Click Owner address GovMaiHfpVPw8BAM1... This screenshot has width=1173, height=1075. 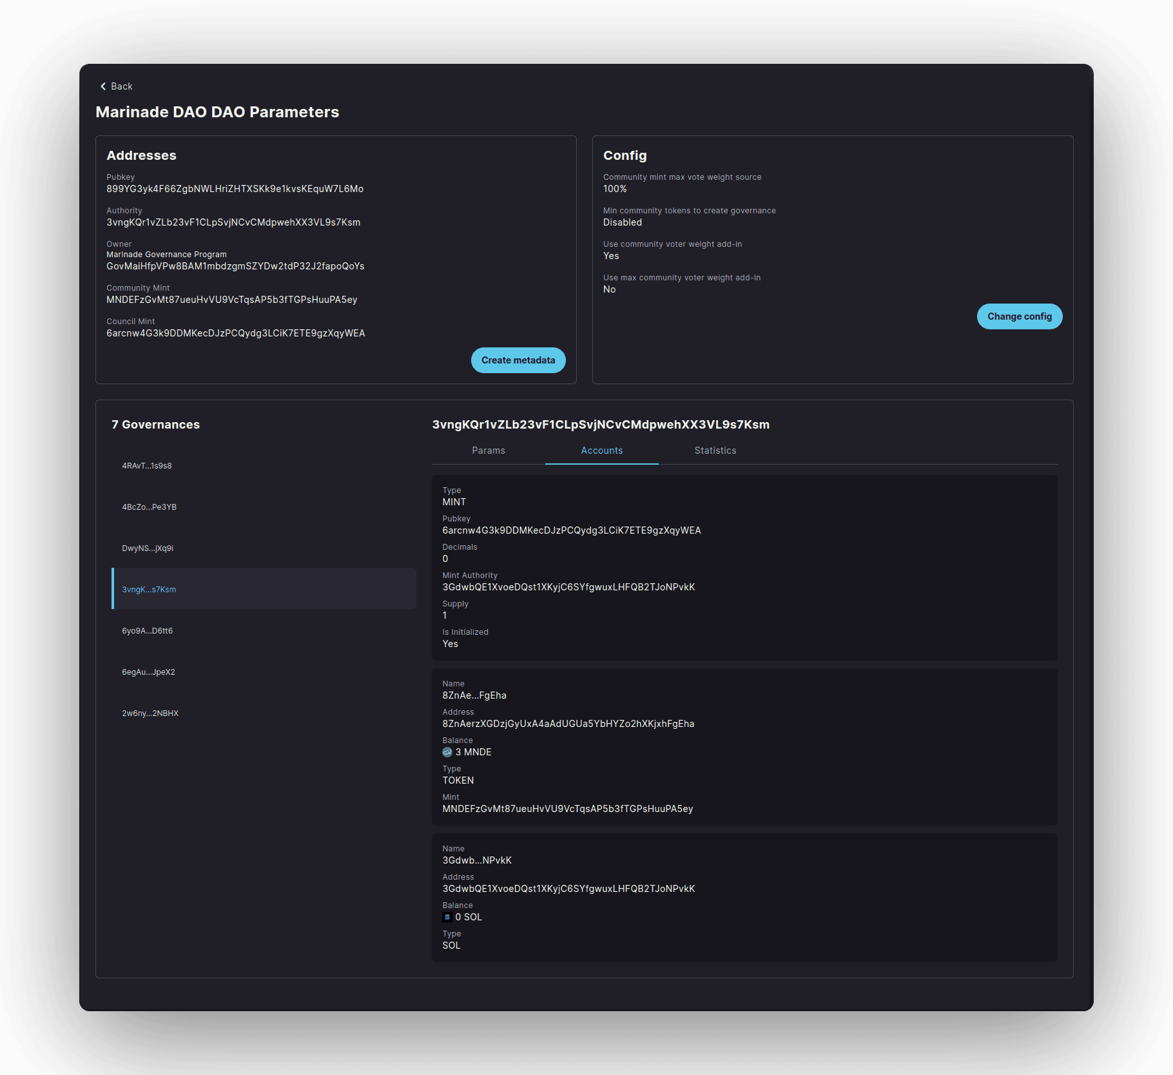click(x=235, y=266)
